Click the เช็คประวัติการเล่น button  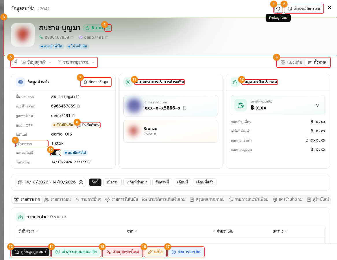(x=304, y=9)
